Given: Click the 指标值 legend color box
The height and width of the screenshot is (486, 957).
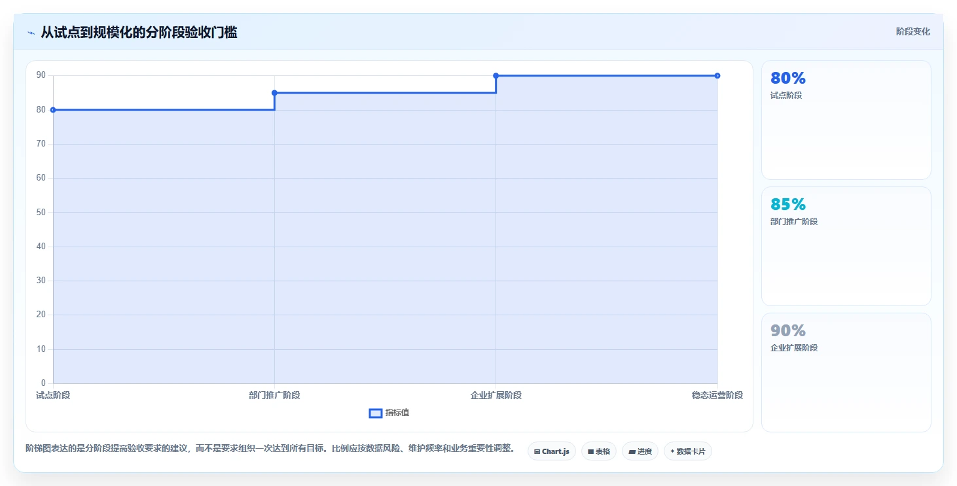Looking at the screenshot, I should 376,413.
